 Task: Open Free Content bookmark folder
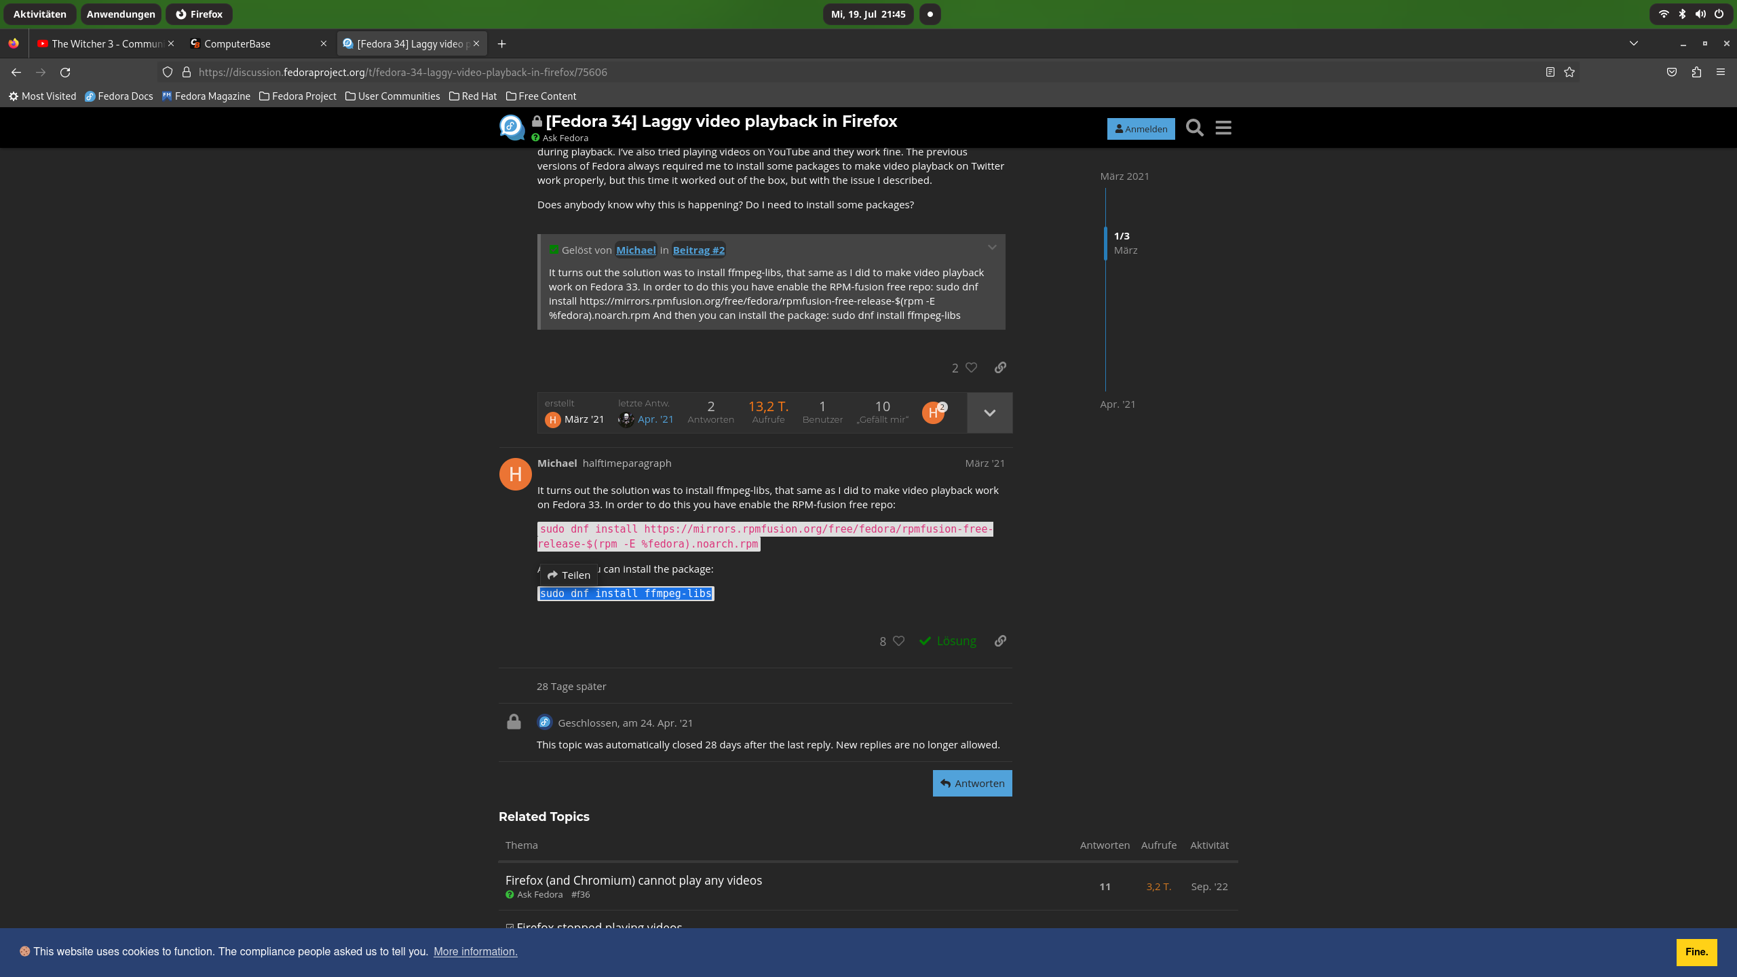pyautogui.click(x=541, y=96)
